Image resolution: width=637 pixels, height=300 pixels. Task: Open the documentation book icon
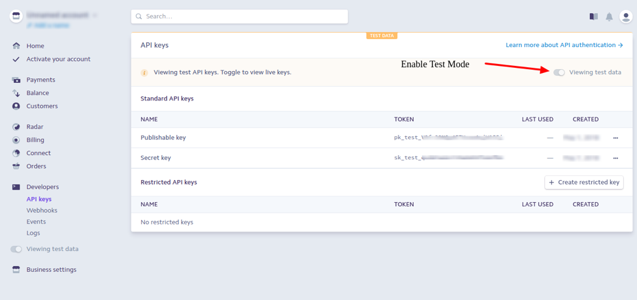593,16
